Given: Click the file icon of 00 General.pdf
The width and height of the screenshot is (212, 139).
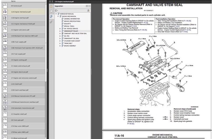Looking at the screenshot, I should pyautogui.click(x=5, y=6).
